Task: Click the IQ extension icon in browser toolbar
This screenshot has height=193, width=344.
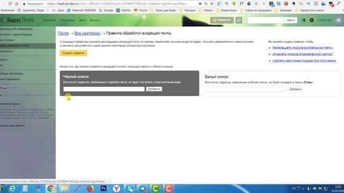Action: tap(308, 4)
